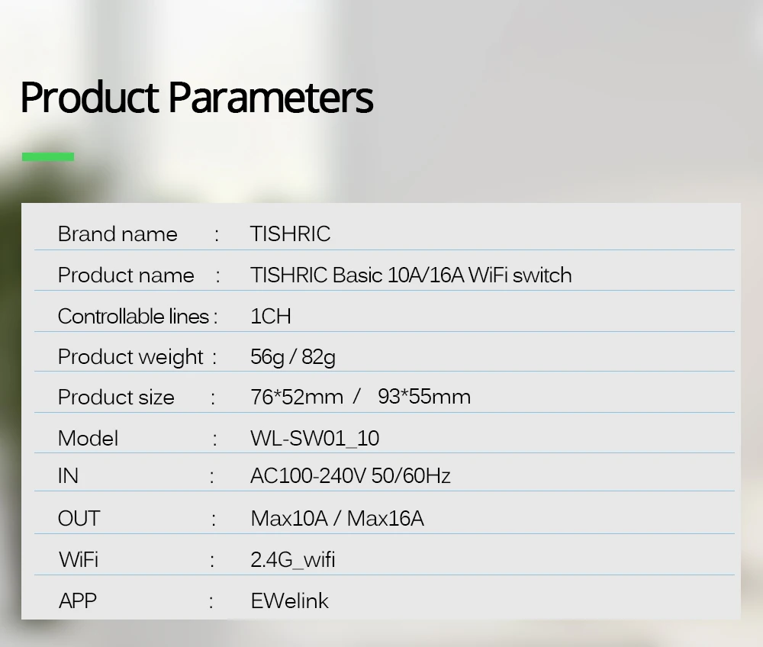Click the 2.4G_wifi value

click(293, 560)
